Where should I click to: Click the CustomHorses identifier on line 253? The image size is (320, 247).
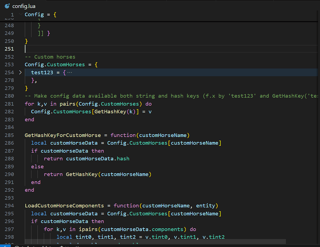[66, 64]
